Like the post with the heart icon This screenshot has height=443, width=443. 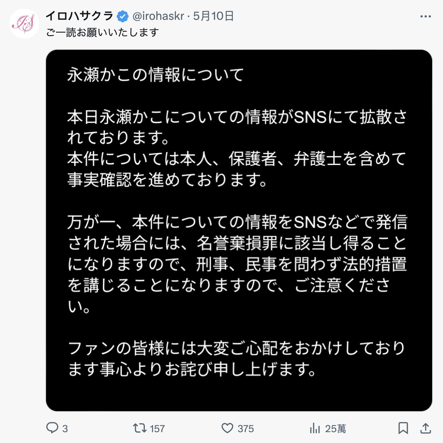tap(227, 428)
